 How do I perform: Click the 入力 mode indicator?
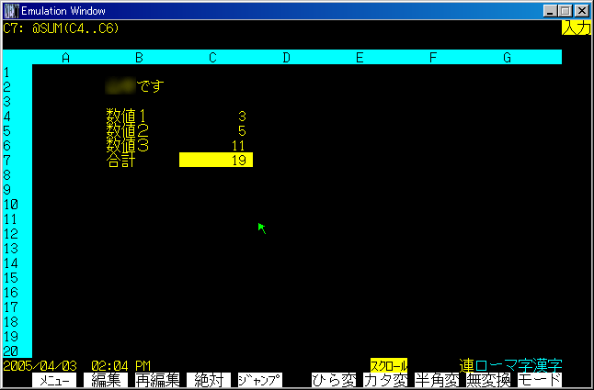577,28
